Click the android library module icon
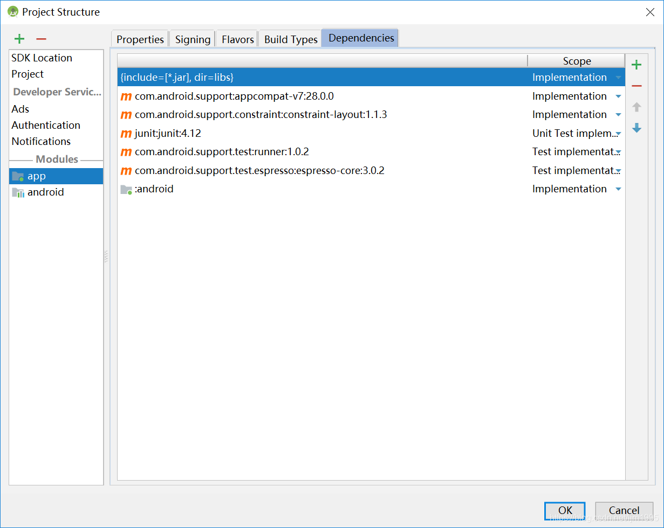The image size is (664, 528). 18,192
